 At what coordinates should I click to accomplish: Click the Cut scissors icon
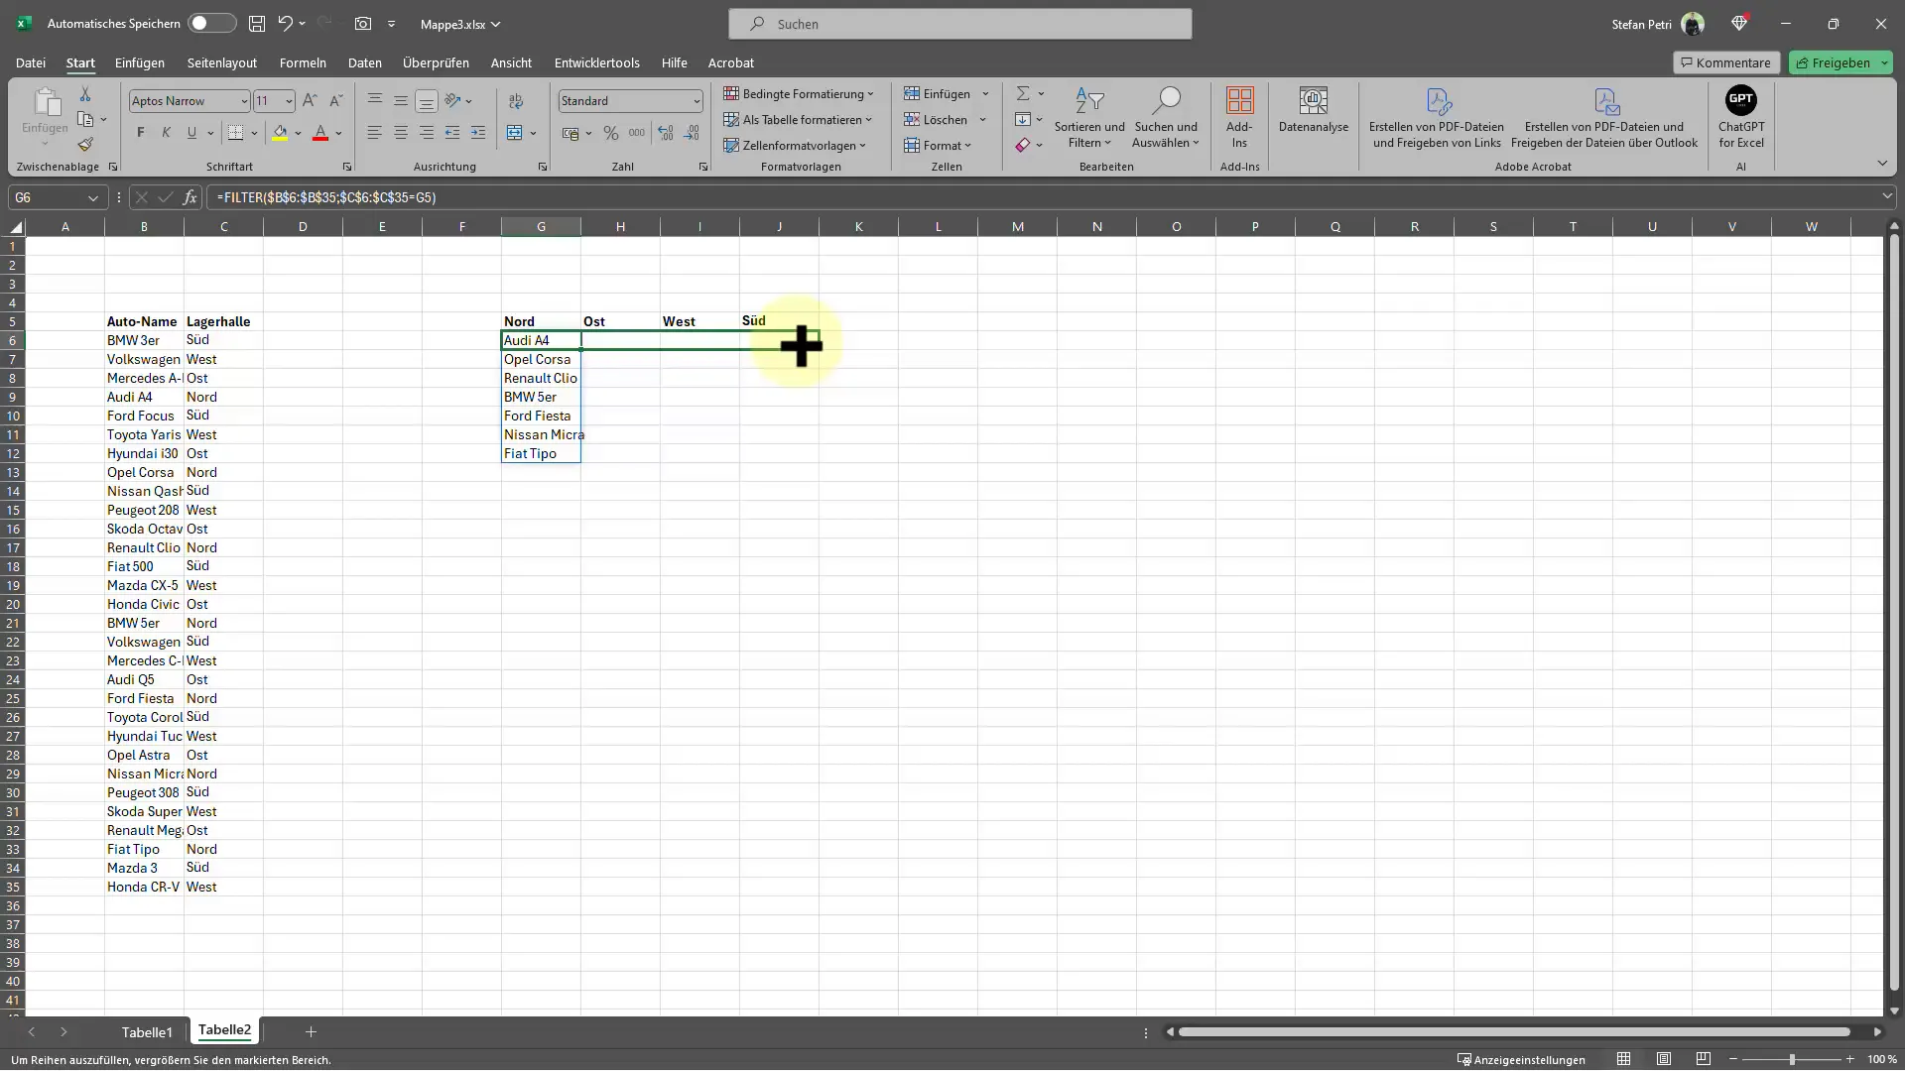[x=85, y=94]
